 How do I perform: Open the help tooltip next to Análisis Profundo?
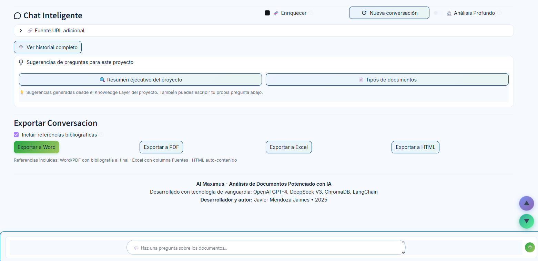499,13
